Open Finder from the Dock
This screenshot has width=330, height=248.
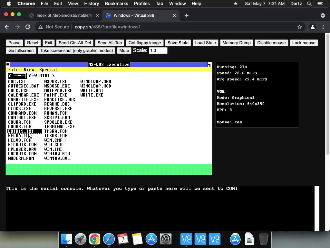click(66, 239)
